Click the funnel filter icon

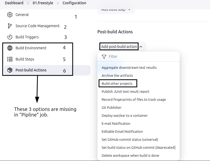(104, 57)
